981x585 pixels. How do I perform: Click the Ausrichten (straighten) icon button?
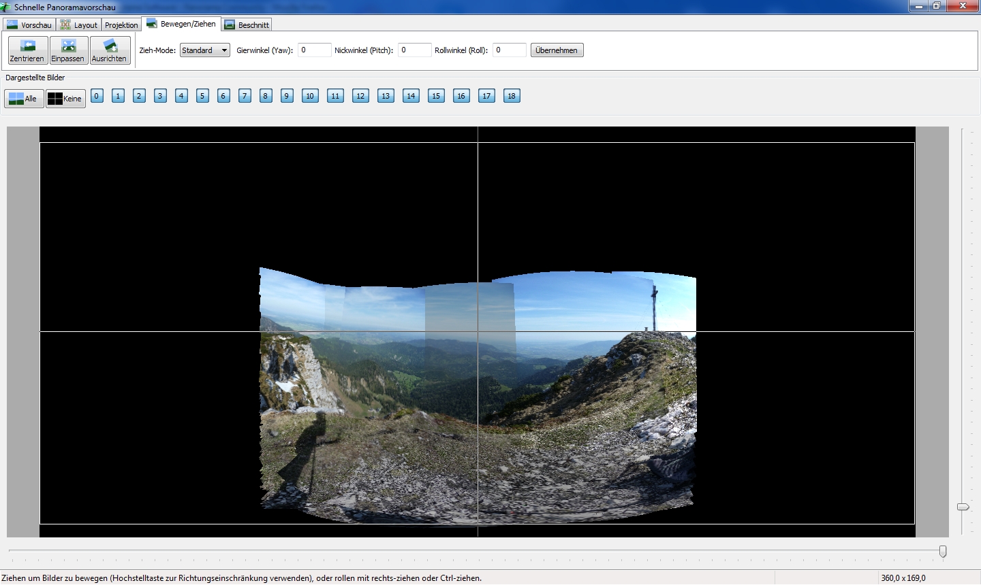(x=110, y=50)
